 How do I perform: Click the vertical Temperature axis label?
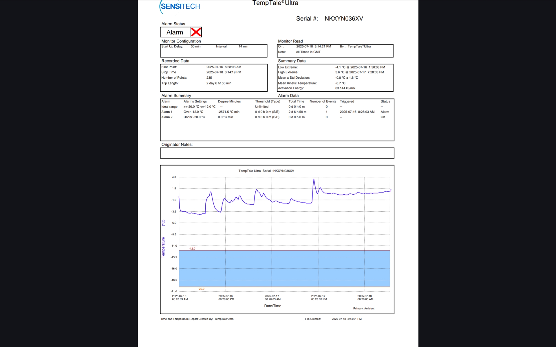point(163,247)
